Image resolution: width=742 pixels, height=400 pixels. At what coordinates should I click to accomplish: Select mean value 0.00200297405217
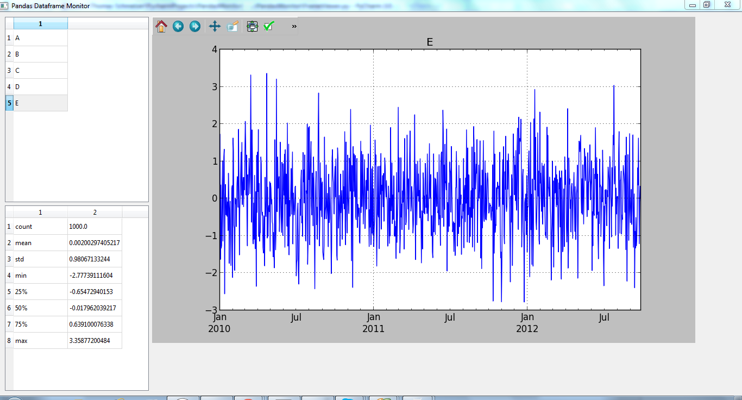95,243
